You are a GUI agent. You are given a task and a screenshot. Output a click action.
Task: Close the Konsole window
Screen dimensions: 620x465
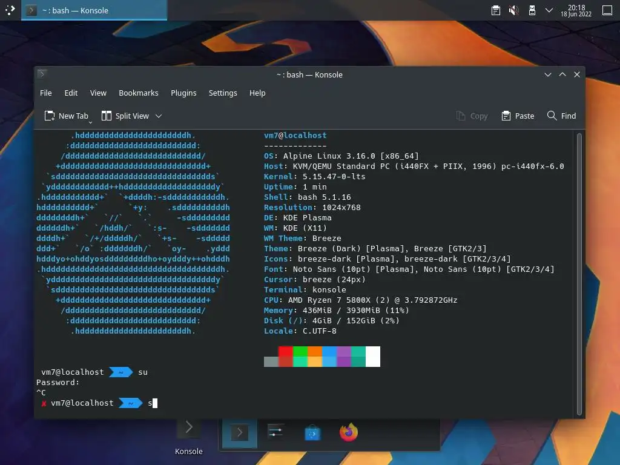[x=577, y=74]
